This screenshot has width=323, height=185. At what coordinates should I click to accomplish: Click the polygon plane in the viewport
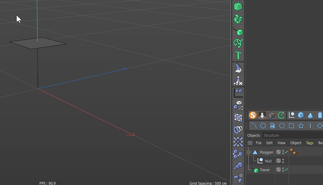38,43
